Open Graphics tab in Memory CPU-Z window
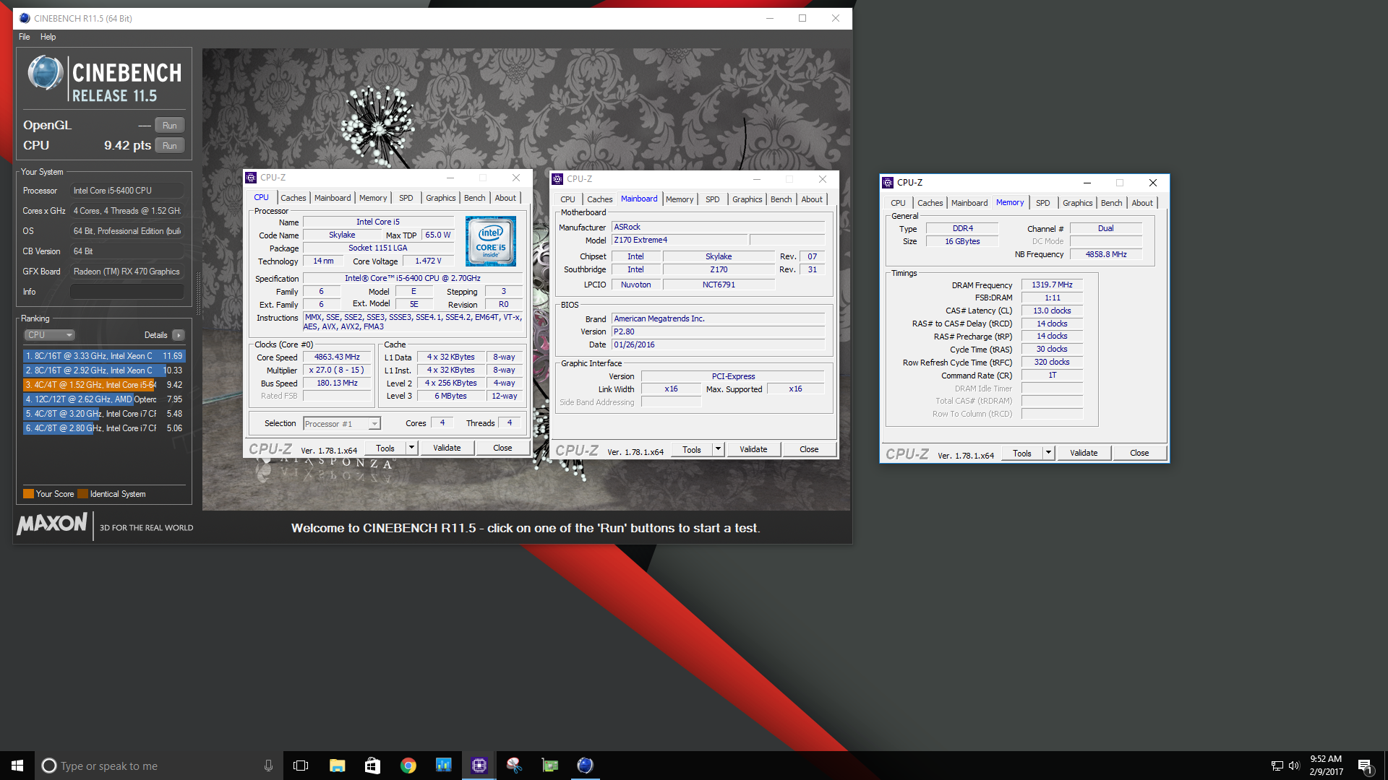The width and height of the screenshot is (1388, 780). pos(1077,203)
